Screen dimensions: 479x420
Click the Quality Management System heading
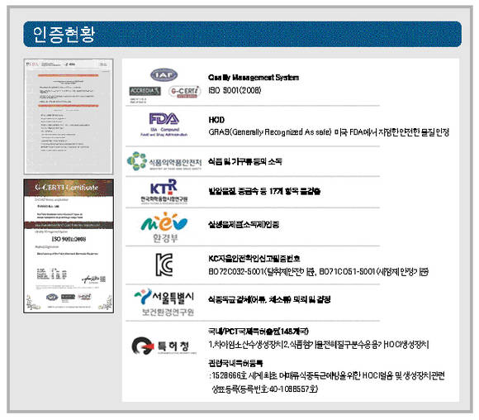(x=254, y=78)
